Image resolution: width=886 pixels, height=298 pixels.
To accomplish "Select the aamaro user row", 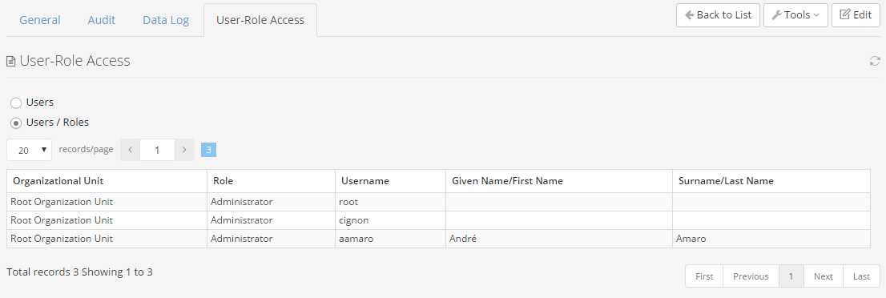I will coord(438,239).
